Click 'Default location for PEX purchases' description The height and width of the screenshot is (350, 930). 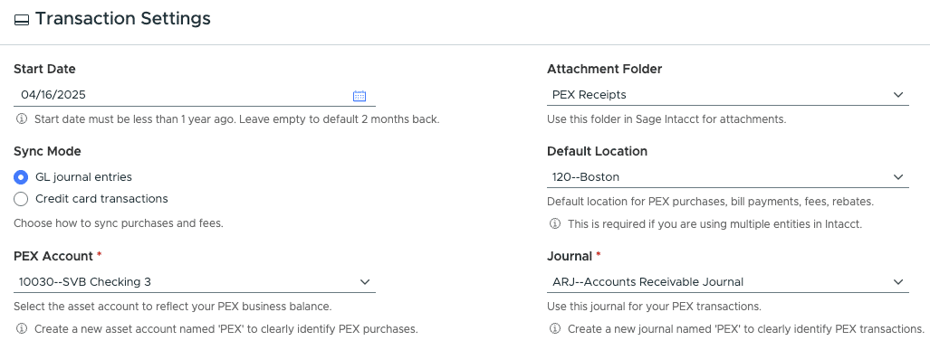coord(711,202)
